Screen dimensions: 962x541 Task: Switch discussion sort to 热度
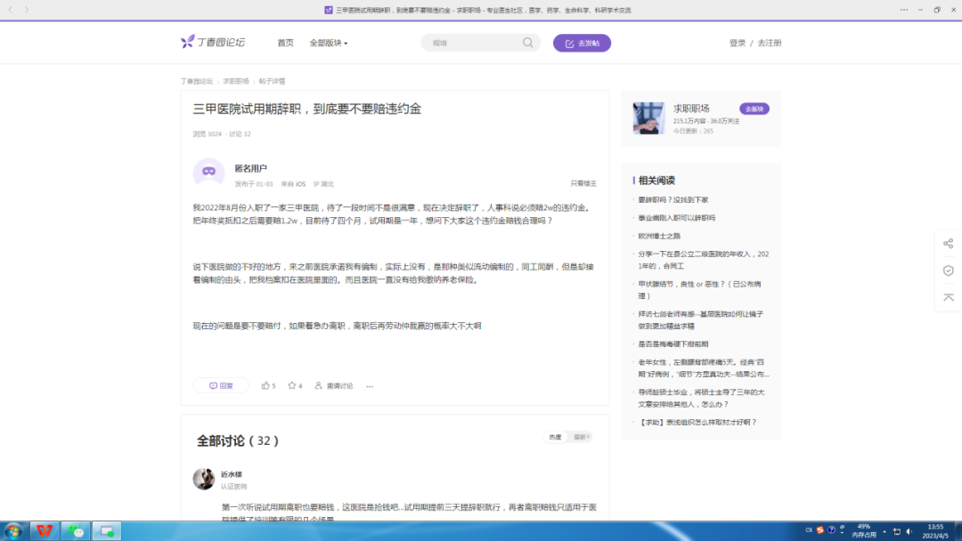pos(555,437)
